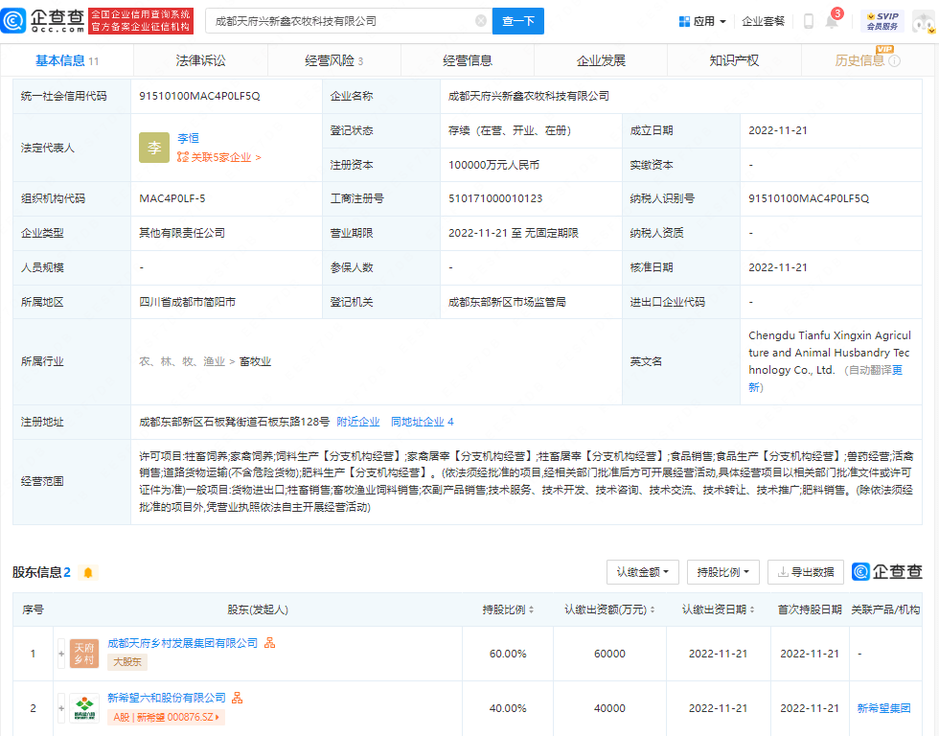The width and height of the screenshot is (939, 736).
Task: Open 新希望六和股份有限公司 shareholder link
Action: [167, 698]
